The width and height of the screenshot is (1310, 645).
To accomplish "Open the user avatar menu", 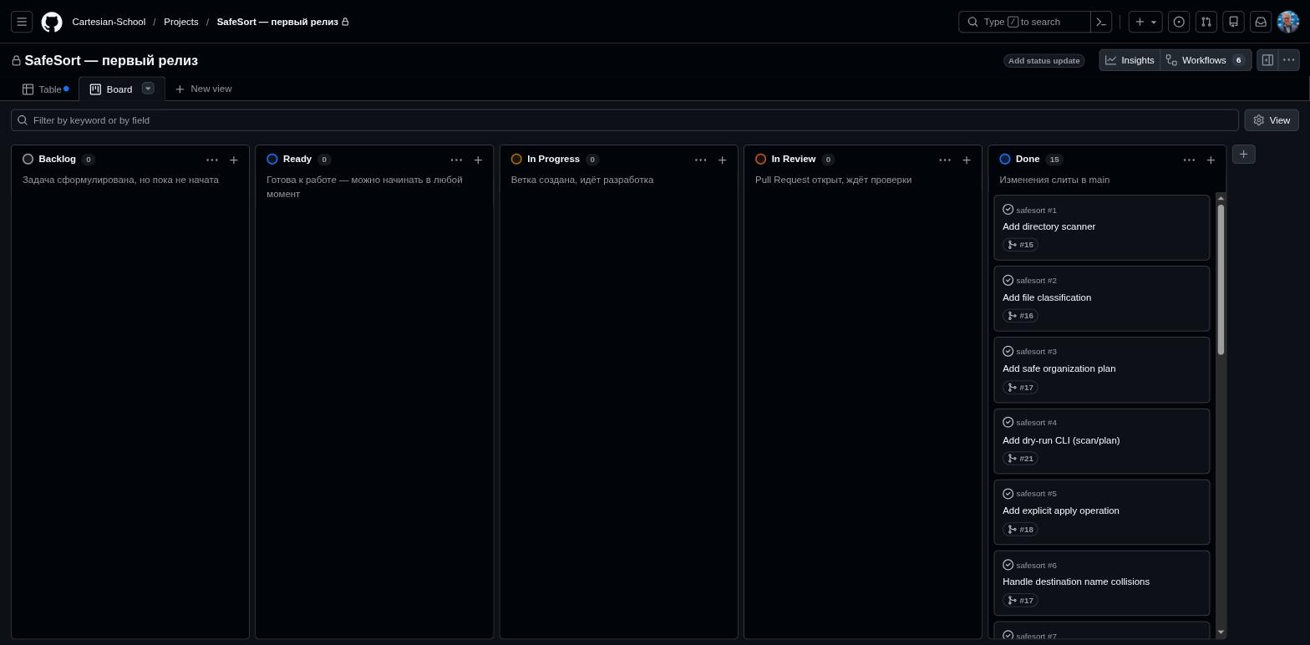I will pyautogui.click(x=1288, y=22).
